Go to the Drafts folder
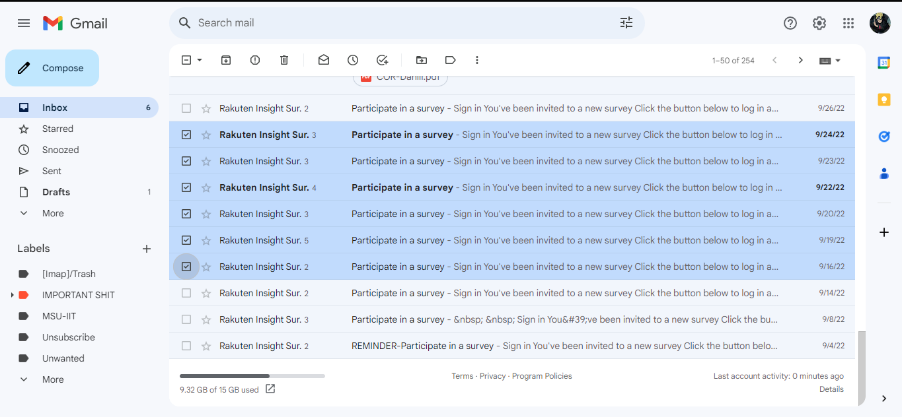The width and height of the screenshot is (902, 417). pyautogui.click(x=56, y=192)
